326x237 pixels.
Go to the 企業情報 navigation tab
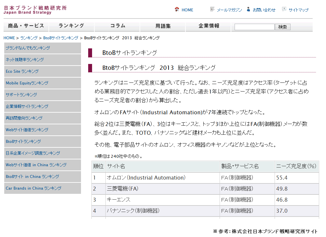pyautogui.click(x=209, y=26)
